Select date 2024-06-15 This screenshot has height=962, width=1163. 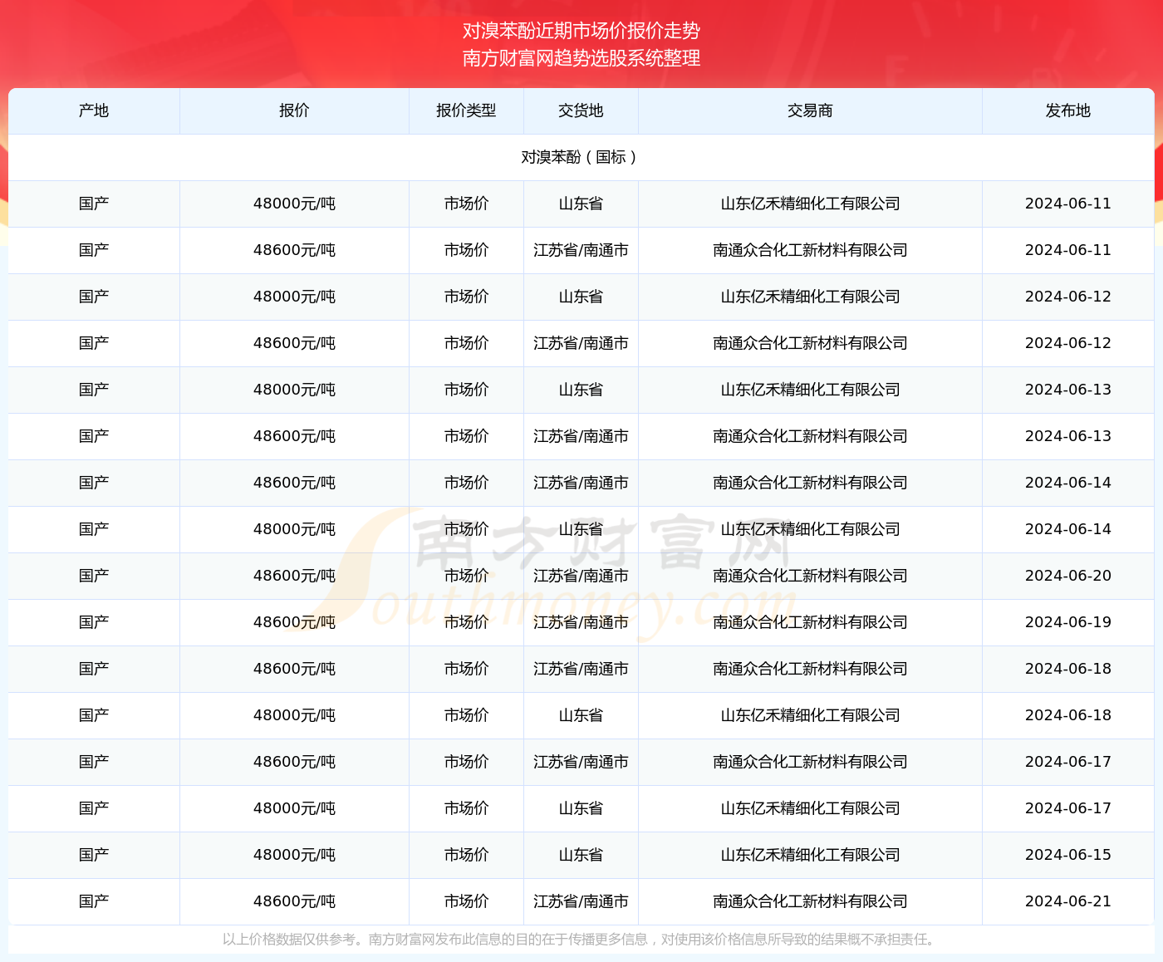point(1067,855)
